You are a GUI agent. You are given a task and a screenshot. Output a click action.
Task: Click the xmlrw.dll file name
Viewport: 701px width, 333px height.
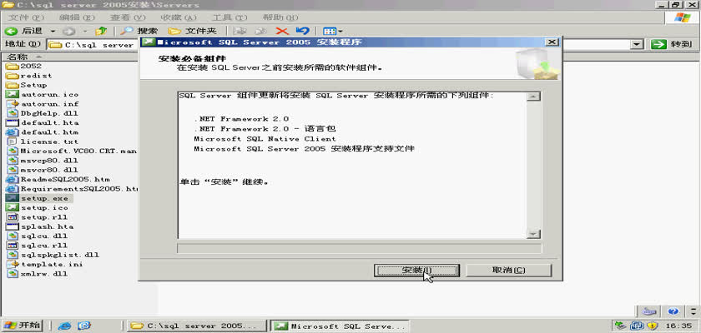44,274
